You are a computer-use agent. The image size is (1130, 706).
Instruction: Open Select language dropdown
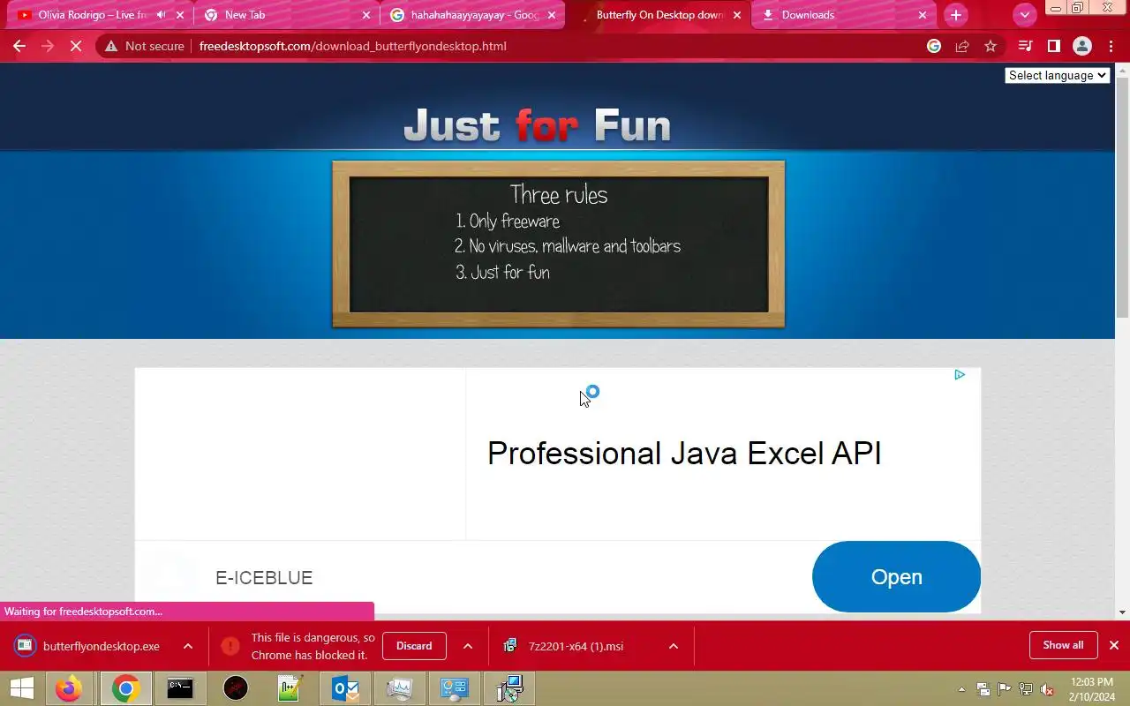(x=1057, y=75)
